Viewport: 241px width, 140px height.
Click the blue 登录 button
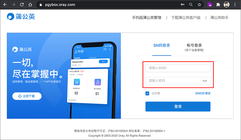178,106
